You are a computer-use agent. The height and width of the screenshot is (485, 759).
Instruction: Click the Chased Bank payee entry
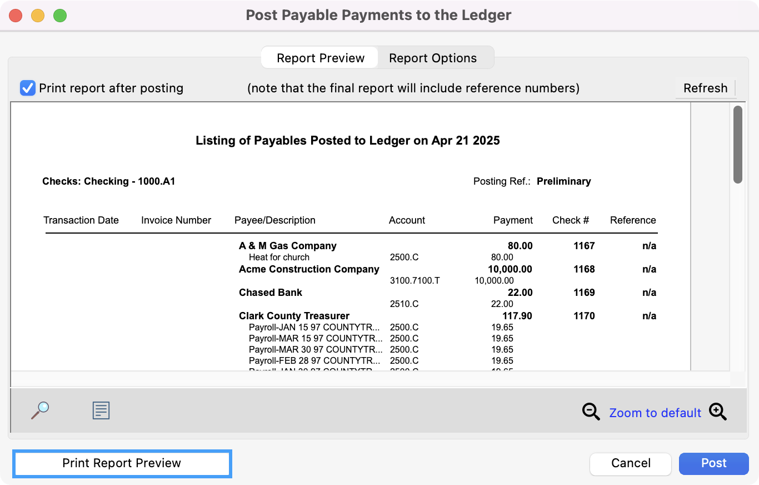point(271,293)
